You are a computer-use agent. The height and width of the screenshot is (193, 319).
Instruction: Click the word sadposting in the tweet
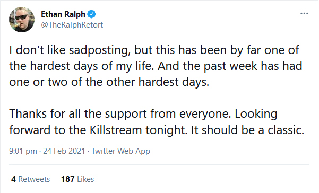click(100, 50)
